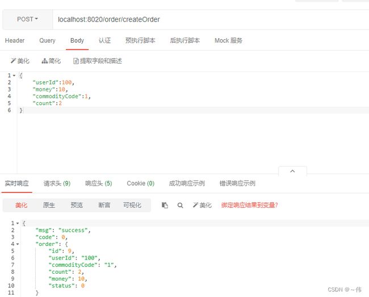The height and width of the screenshot is (297, 369).
Task: Click the "count":2 line in request body
Action: [x=47, y=103]
